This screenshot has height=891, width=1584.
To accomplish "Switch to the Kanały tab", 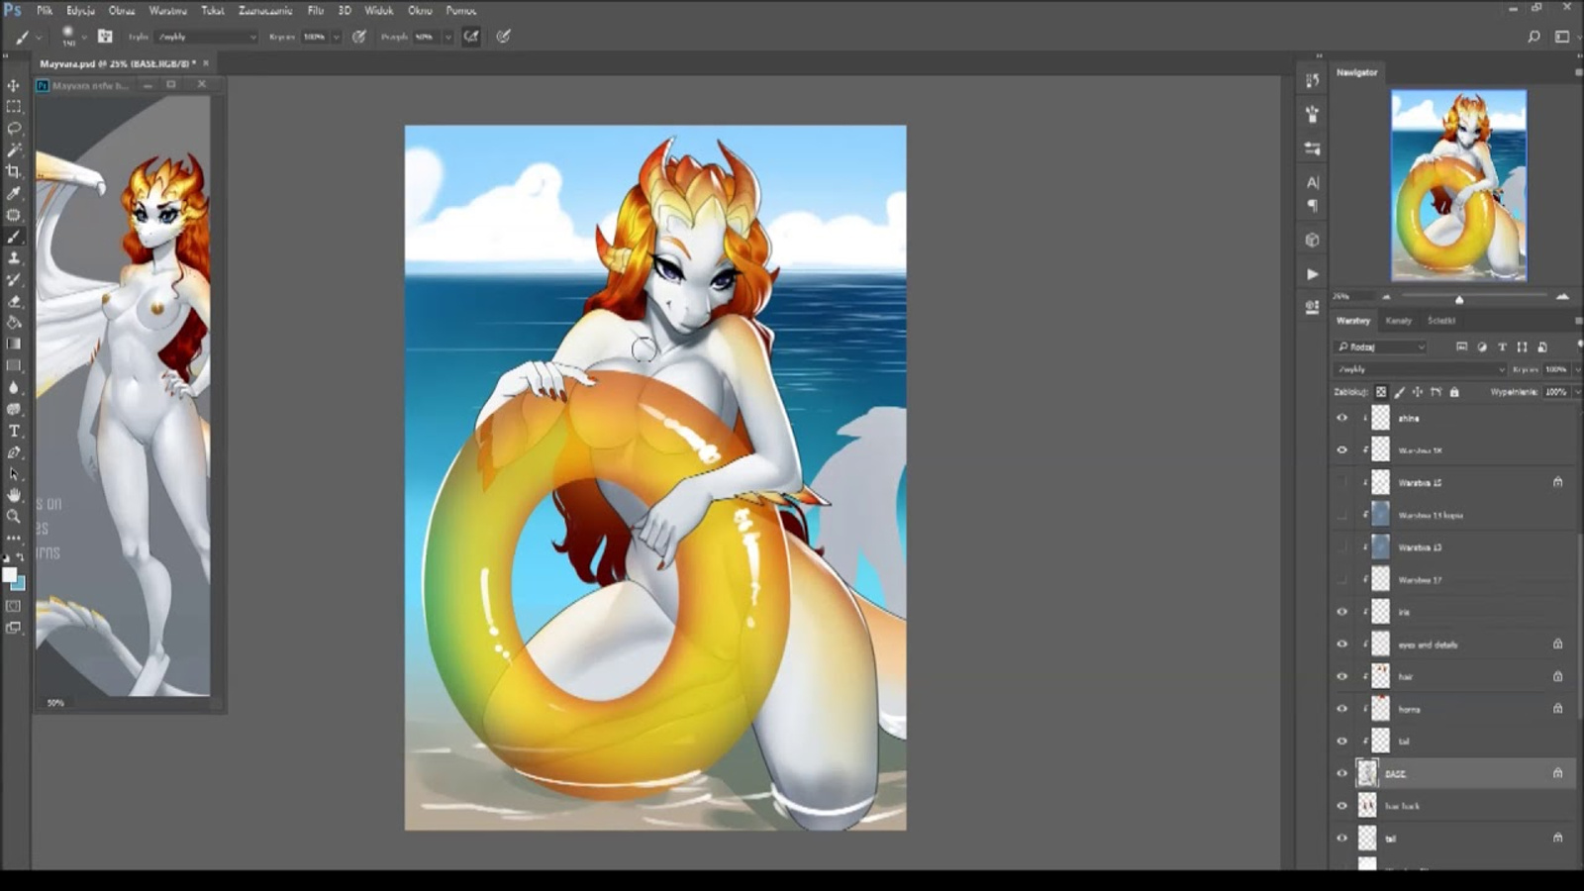I will click(x=1398, y=321).
